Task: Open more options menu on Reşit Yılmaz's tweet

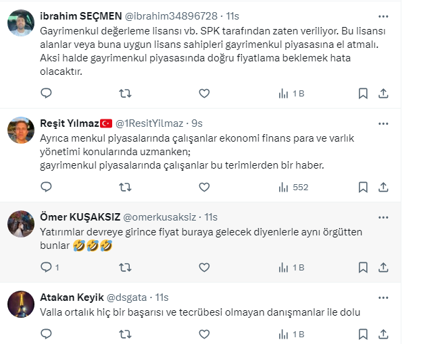Action: [x=383, y=123]
